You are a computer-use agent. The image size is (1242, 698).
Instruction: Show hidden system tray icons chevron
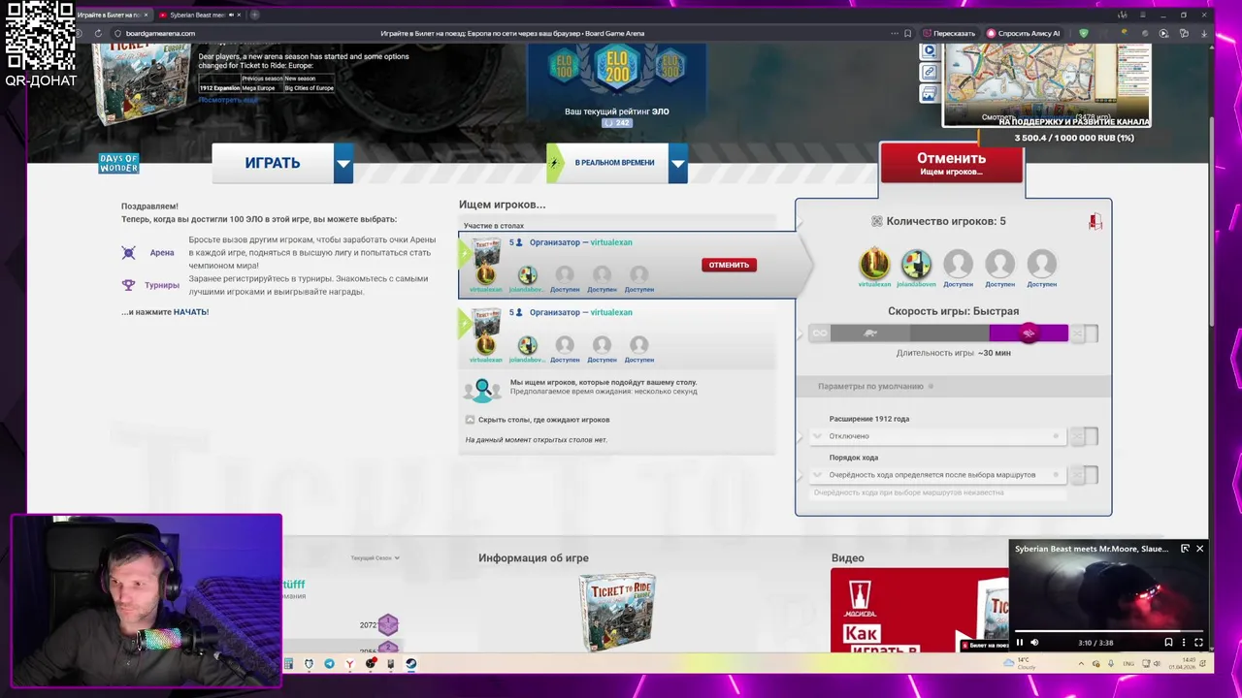pos(1081,664)
